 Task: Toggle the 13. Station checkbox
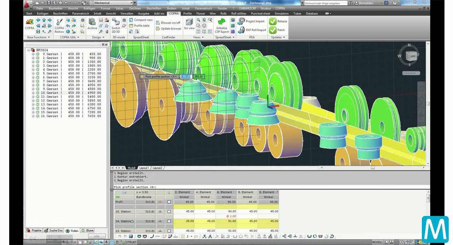(169, 231)
